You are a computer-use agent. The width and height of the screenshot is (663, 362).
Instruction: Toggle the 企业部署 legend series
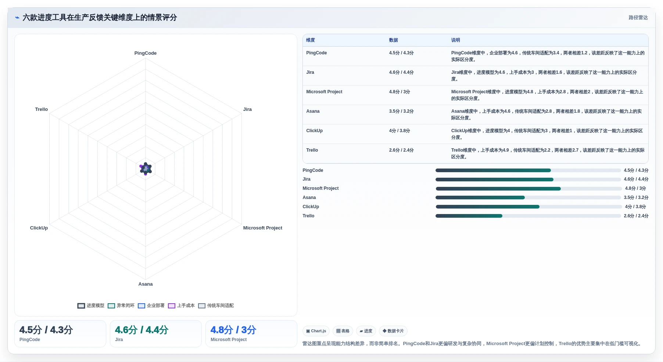click(x=151, y=305)
